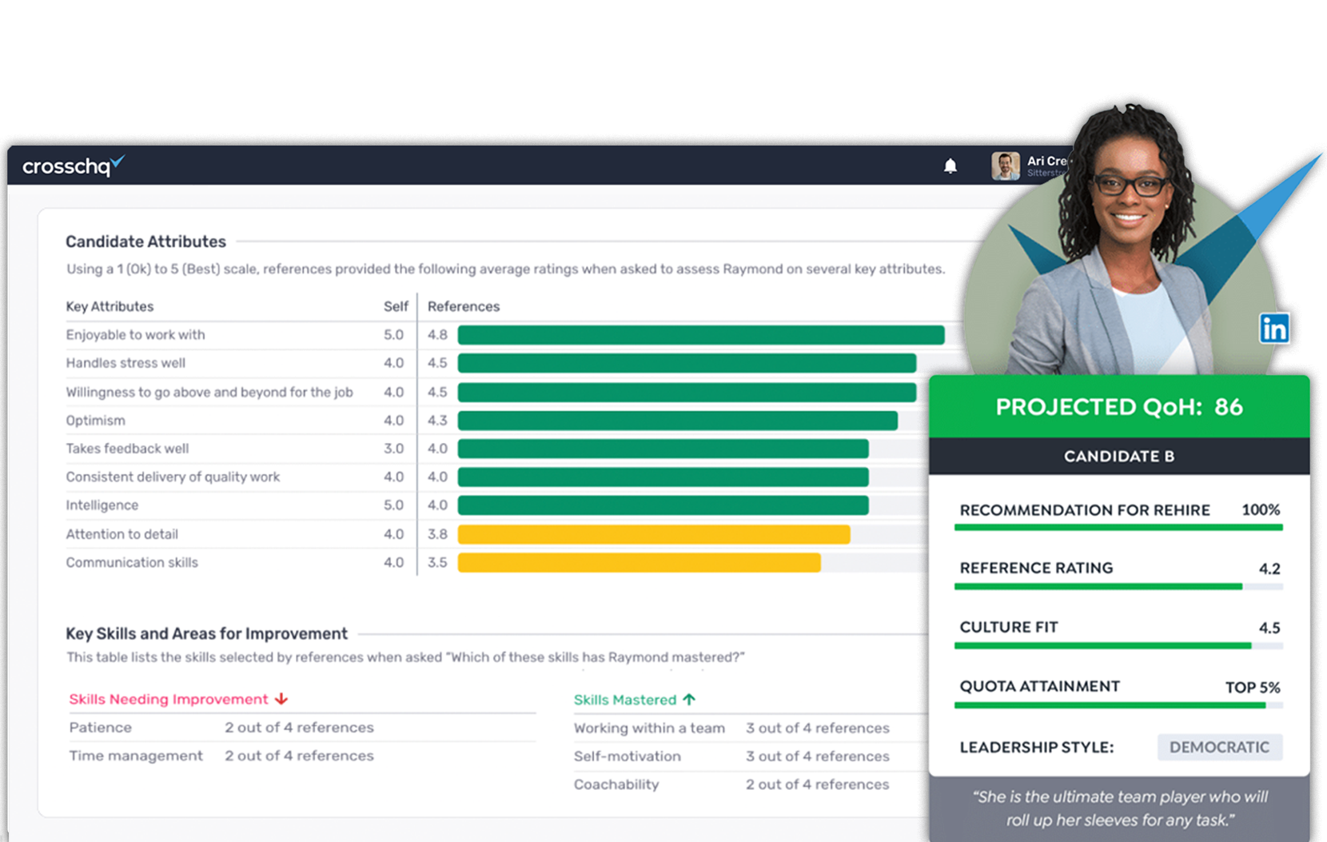Click the Recommendation for Rehire progress bar
The height and width of the screenshot is (842, 1327).
pos(1118,528)
